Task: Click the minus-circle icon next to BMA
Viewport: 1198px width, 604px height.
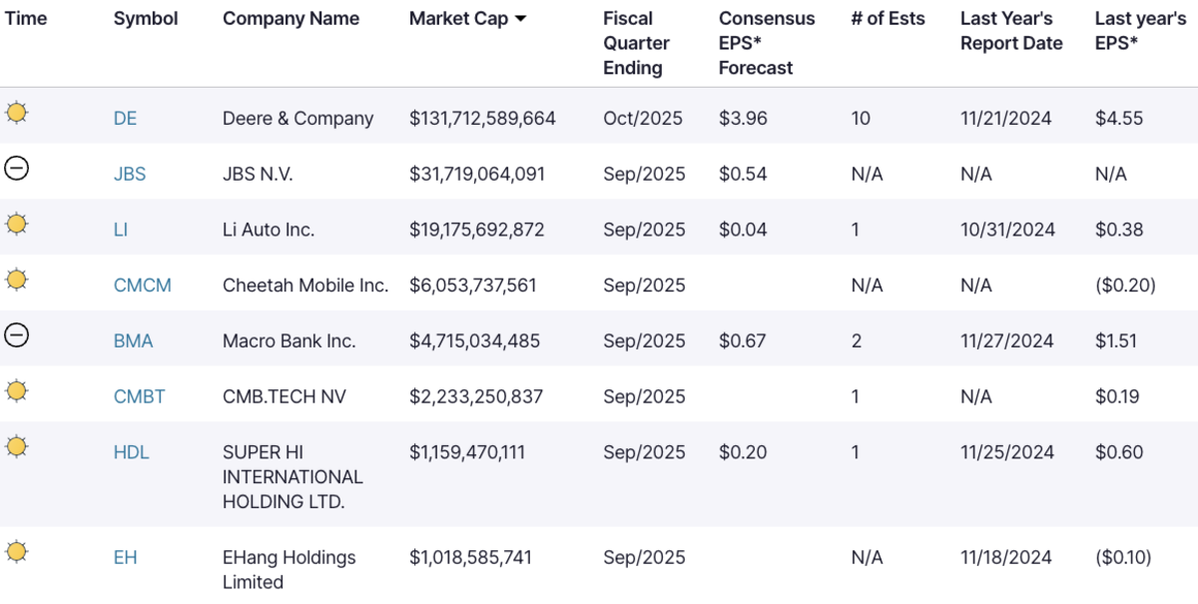Action: point(16,335)
